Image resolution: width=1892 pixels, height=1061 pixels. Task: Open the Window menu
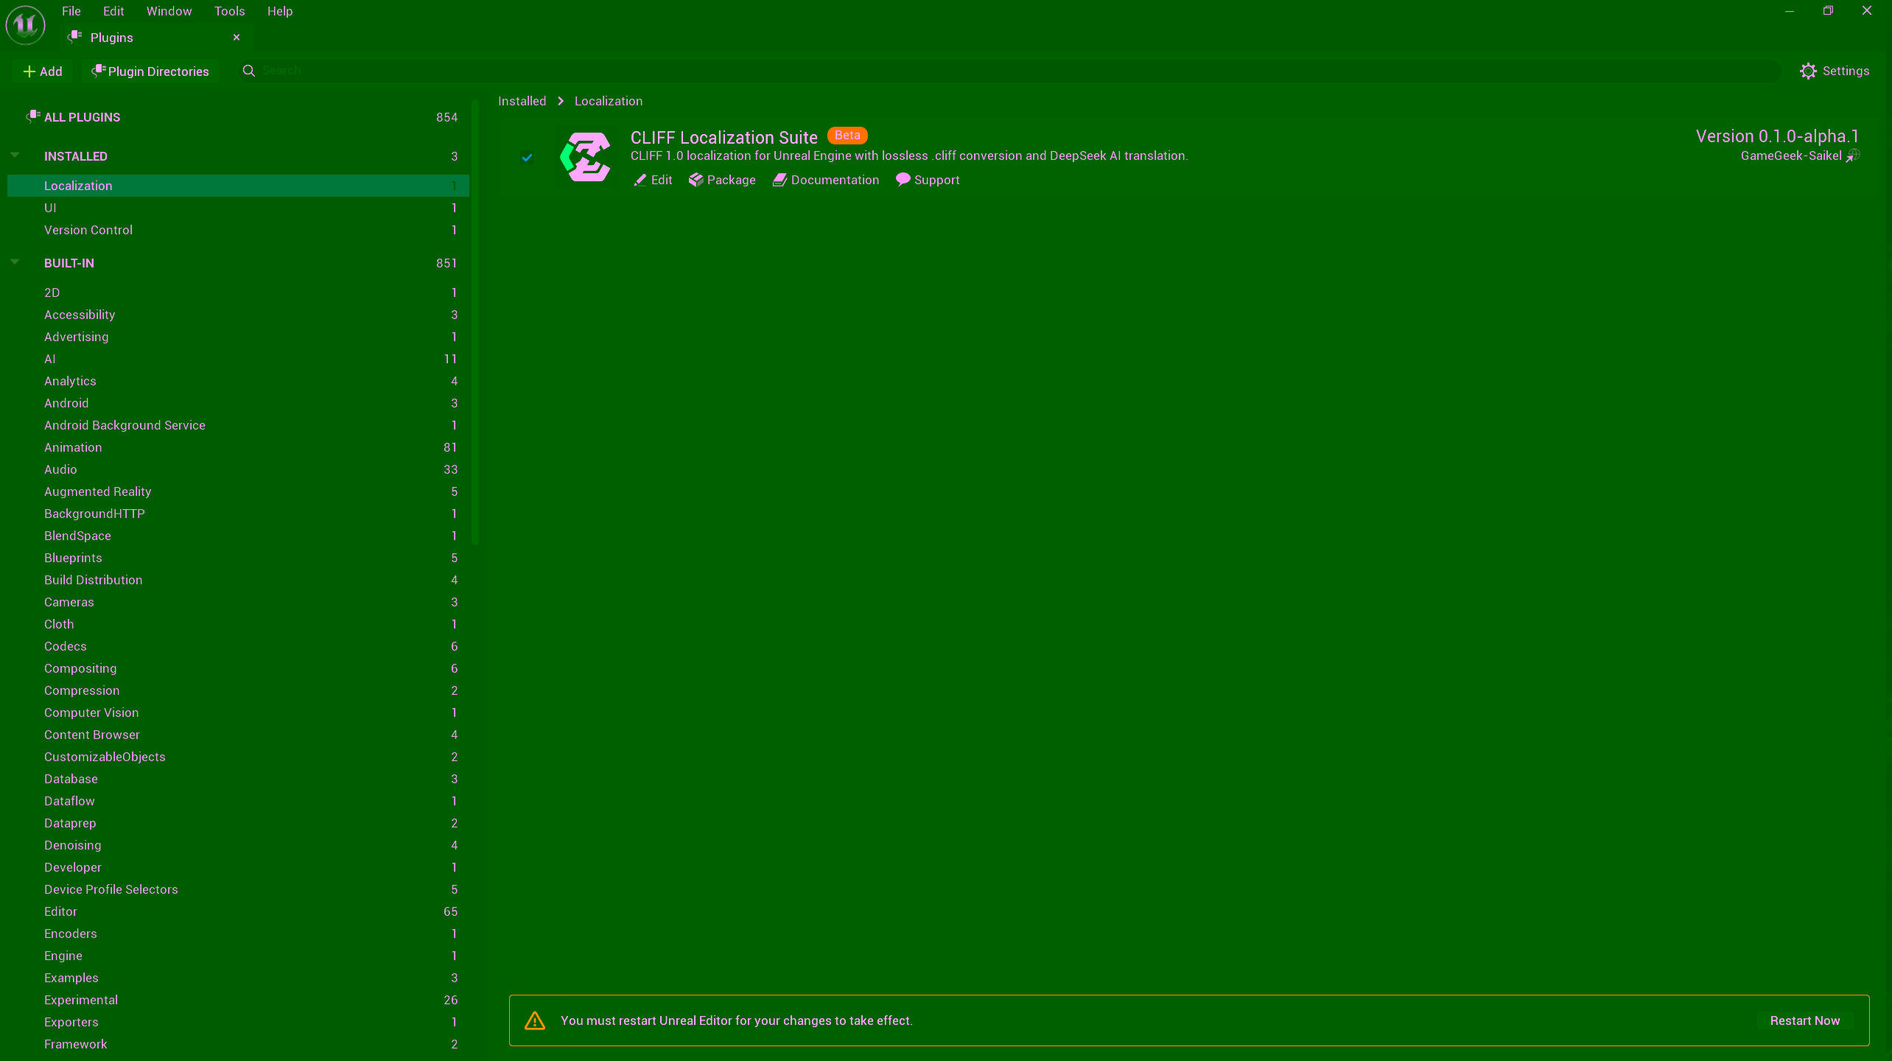click(x=169, y=11)
